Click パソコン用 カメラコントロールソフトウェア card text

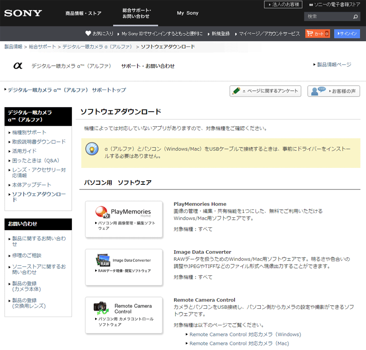tap(125, 322)
